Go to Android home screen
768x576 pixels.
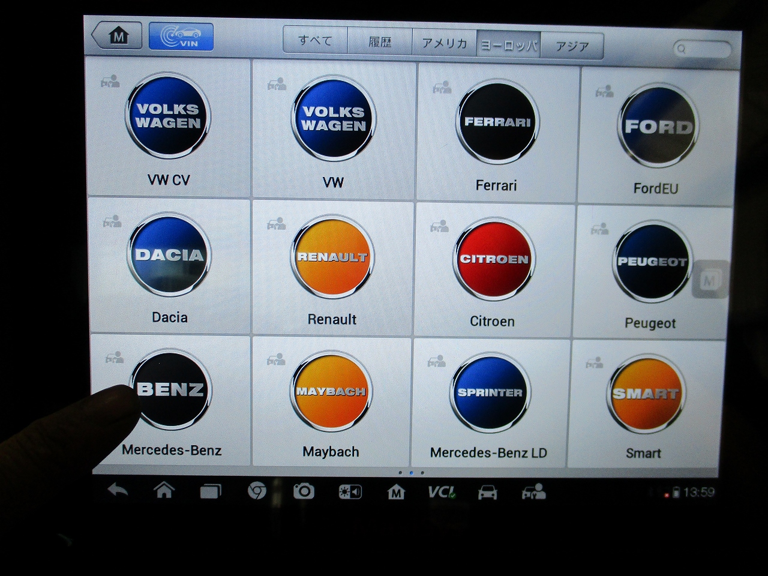[x=164, y=491]
